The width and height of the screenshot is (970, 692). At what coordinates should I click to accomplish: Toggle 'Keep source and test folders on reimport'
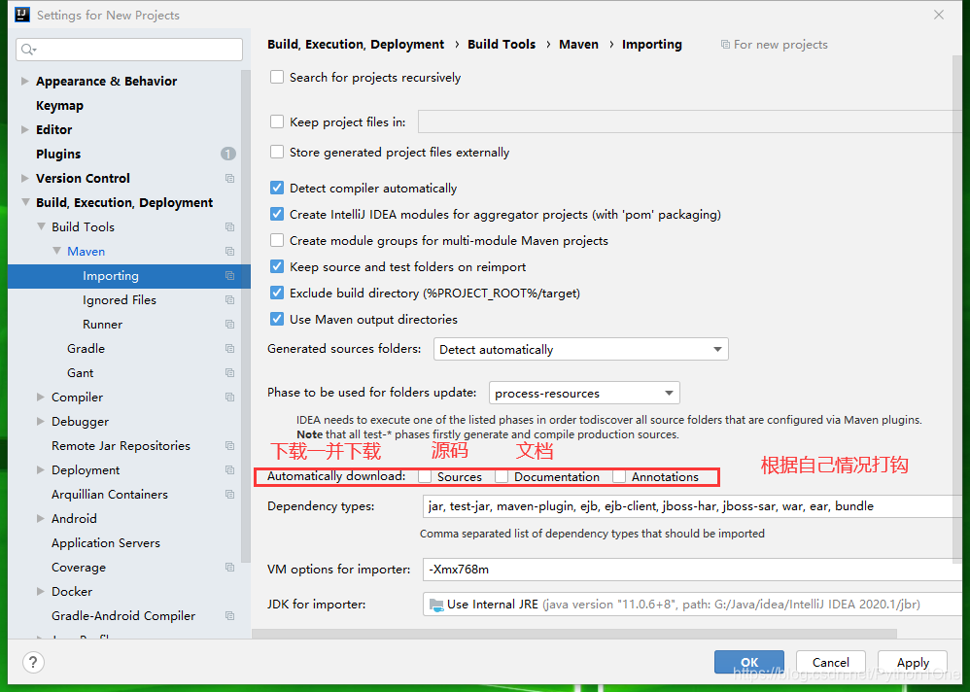click(277, 266)
